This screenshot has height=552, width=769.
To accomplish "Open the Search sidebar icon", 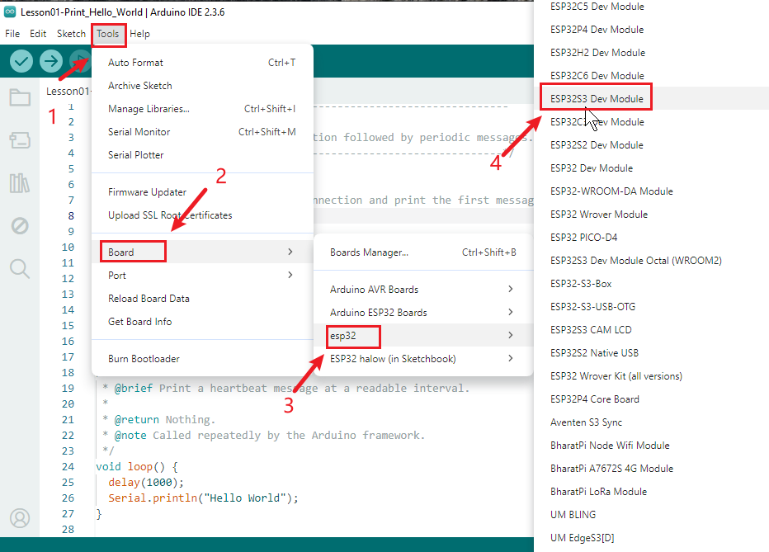I will point(20,269).
